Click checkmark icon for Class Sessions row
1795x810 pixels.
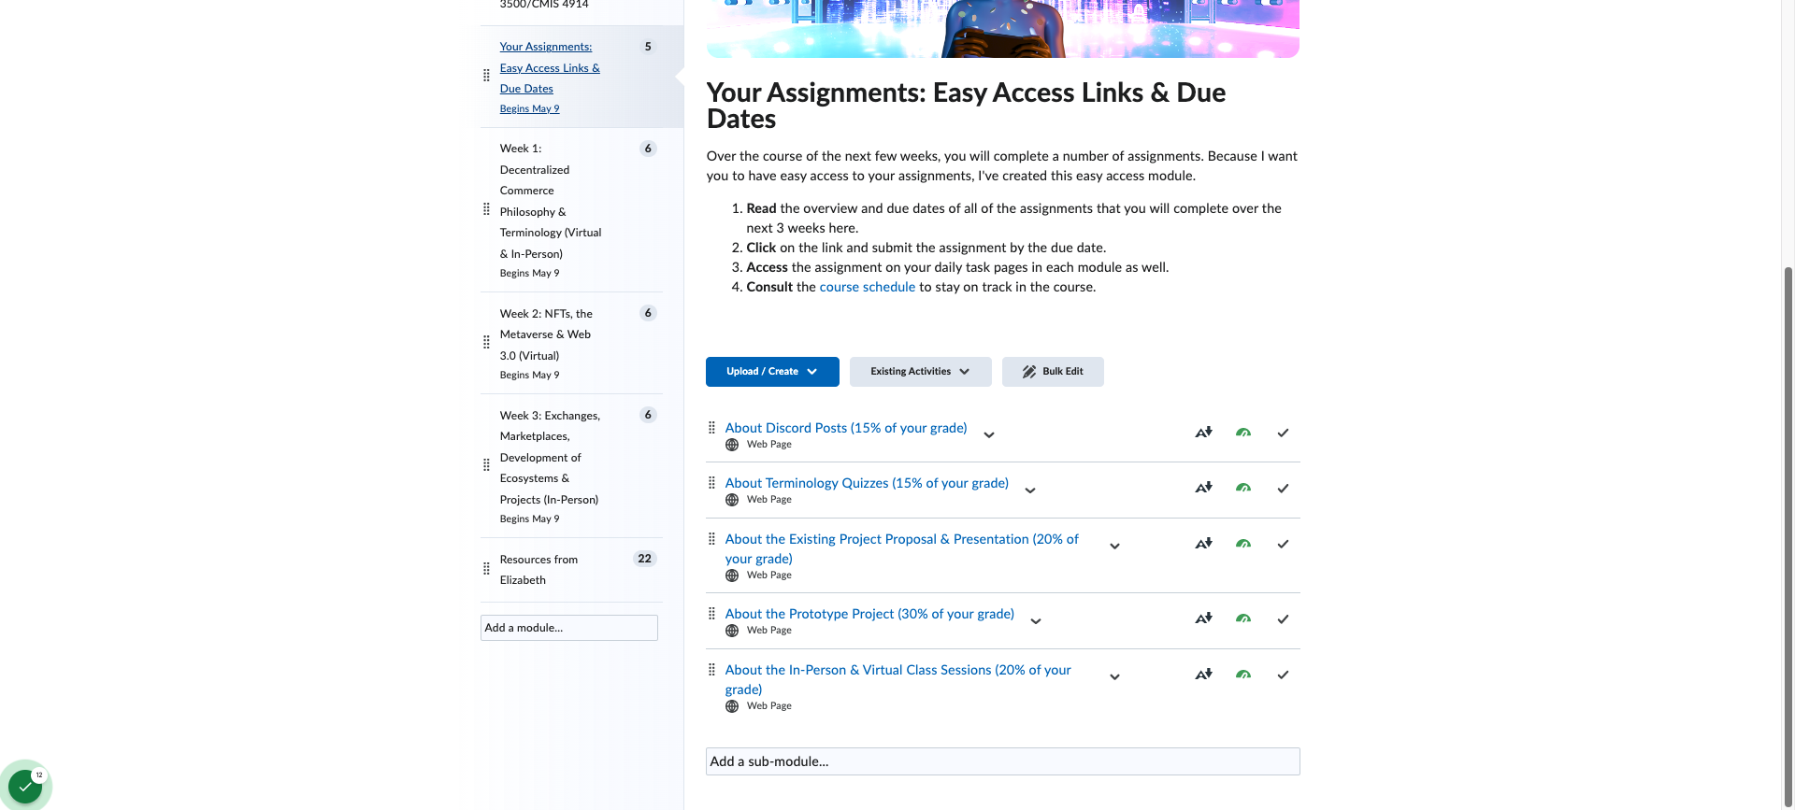pos(1283,675)
